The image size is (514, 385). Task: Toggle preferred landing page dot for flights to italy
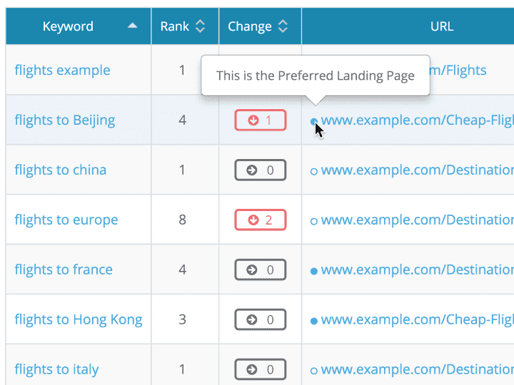(x=314, y=371)
